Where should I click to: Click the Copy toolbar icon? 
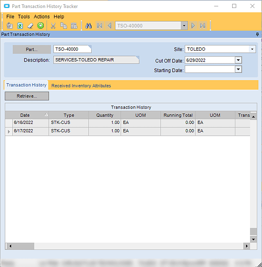coord(63,26)
